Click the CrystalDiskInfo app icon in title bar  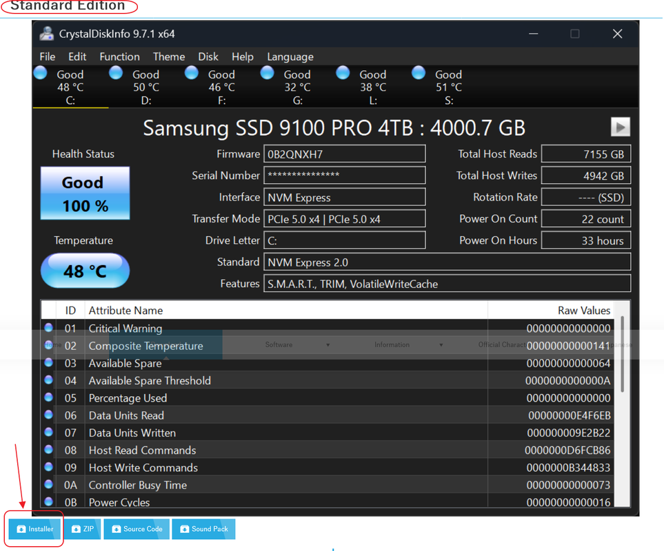click(47, 34)
